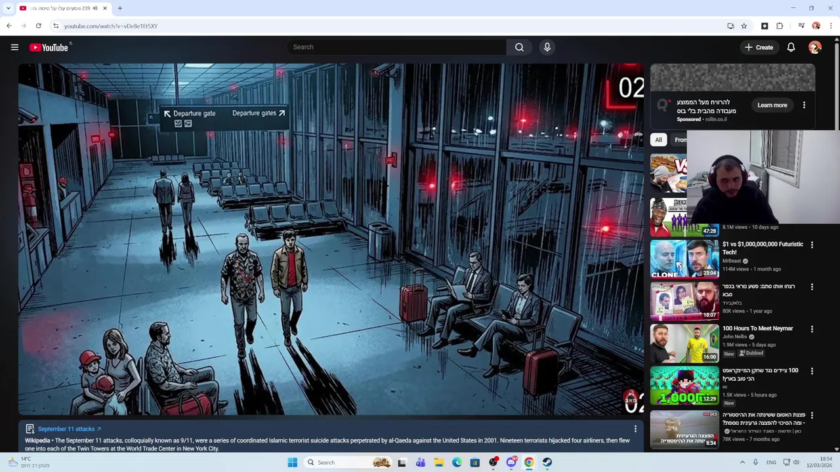Click the YouTube search magnifier button
The image size is (840, 472).
[x=519, y=47]
